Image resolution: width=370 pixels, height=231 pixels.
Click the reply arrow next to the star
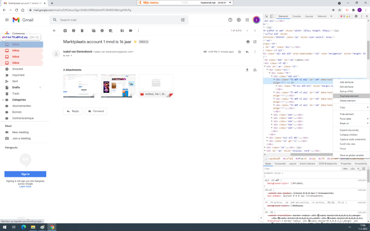pyautogui.click(x=247, y=52)
